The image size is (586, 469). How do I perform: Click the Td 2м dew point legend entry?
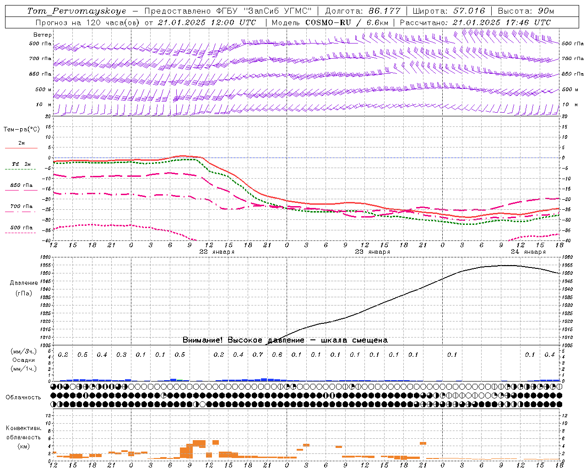click(21, 164)
